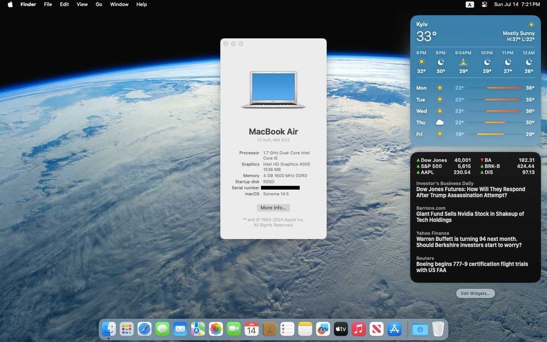
Task: Click the 12 AM hourly forecast
Action: (x=528, y=62)
